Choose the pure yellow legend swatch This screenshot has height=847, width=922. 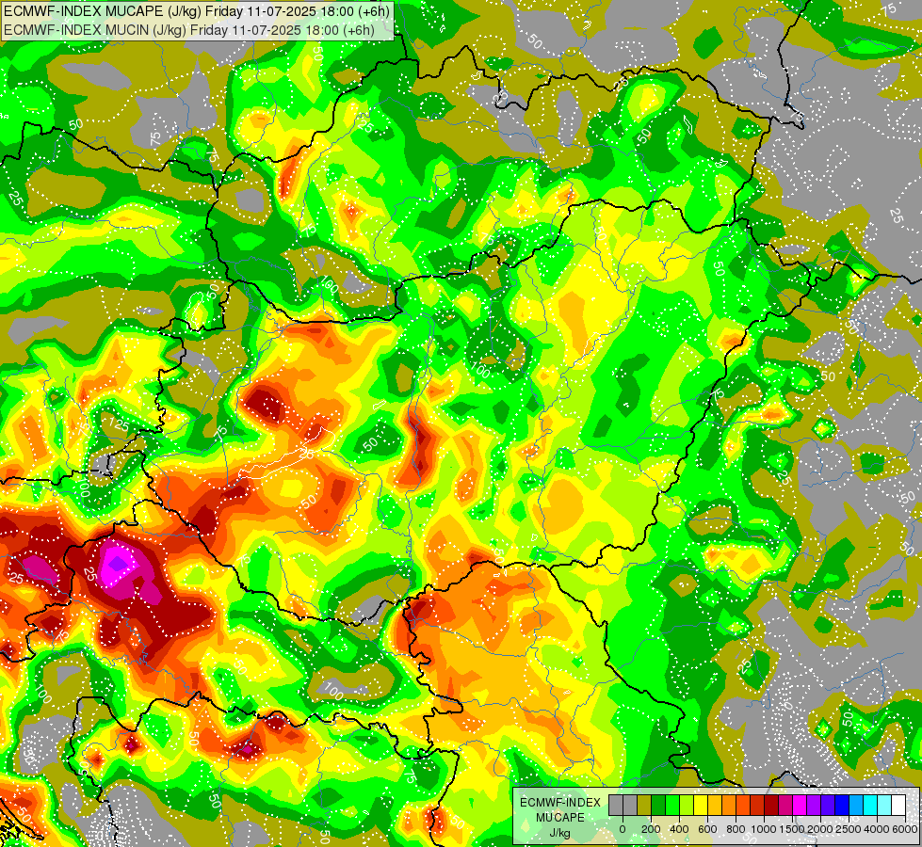click(701, 805)
